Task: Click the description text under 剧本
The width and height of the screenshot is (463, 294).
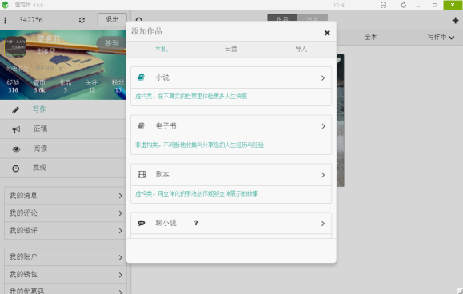Action: pyautogui.click(x=197, y=194)
